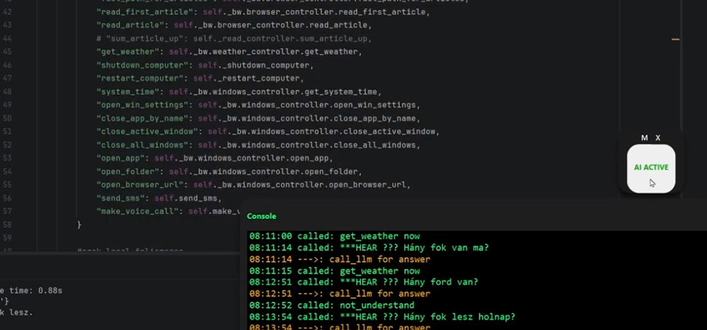This screenshot has width=707, height=330.
Task: Place cursor on "get_weather" dictionary key
Action: pos(128,51)
